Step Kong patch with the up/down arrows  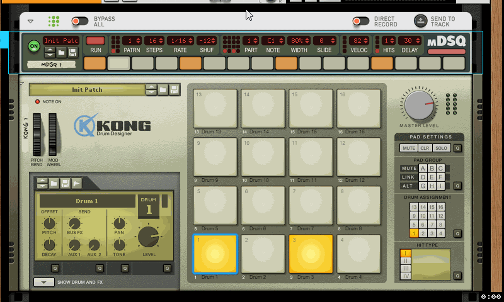[151, 89]
